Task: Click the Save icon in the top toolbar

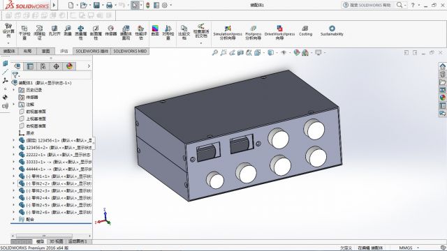Action: pos(96,5)
